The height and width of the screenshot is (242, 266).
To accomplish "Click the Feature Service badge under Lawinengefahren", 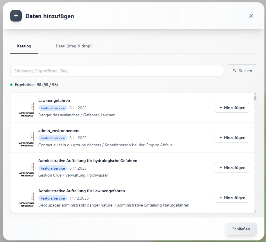I will tap(53, 108).
